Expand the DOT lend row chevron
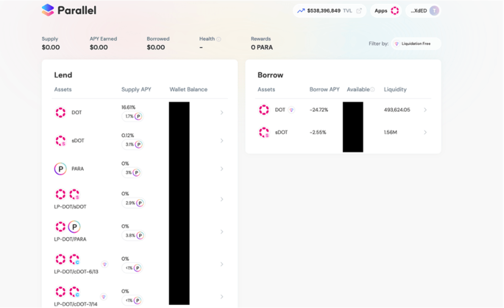 click(x=221, y=113)
